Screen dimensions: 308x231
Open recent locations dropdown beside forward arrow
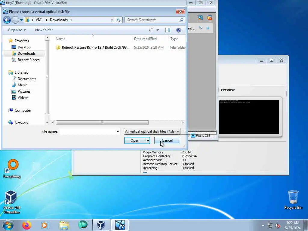point(21,20)
